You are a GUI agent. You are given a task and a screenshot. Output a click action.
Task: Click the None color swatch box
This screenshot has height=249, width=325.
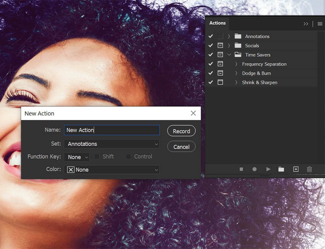pyautogui.click(x=71, y=170)
